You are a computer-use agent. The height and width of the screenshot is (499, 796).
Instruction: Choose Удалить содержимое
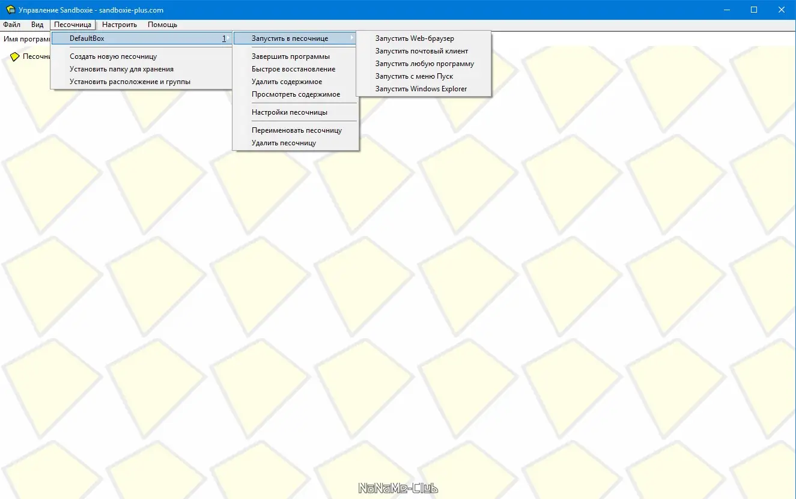tap(296, 82)
